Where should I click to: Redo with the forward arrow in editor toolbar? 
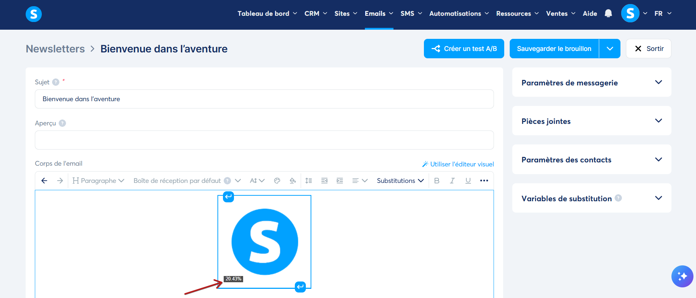(x=60, y=181)
